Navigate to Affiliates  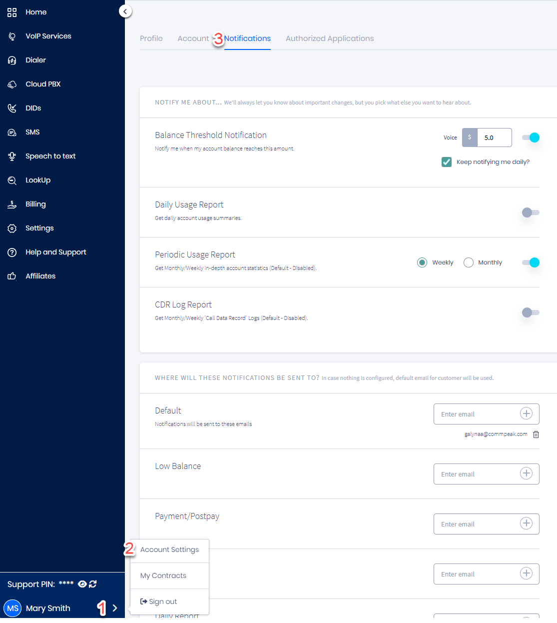coord(40,276)
